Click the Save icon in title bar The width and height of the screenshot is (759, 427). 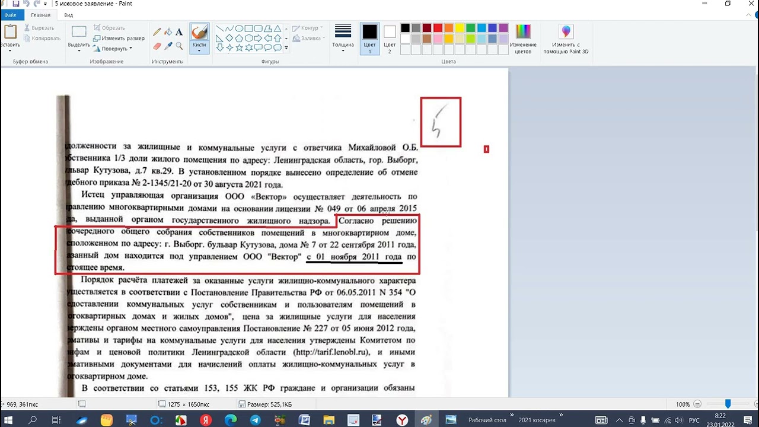tap(16, 4)
